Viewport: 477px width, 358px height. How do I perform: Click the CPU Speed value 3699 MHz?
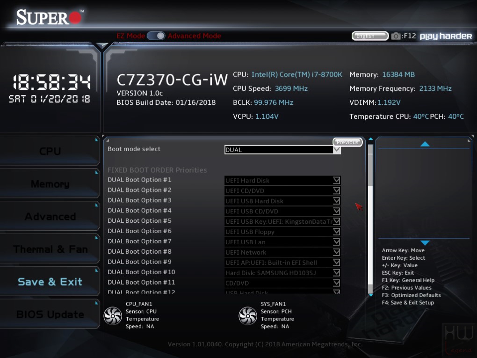coord(291,88)
